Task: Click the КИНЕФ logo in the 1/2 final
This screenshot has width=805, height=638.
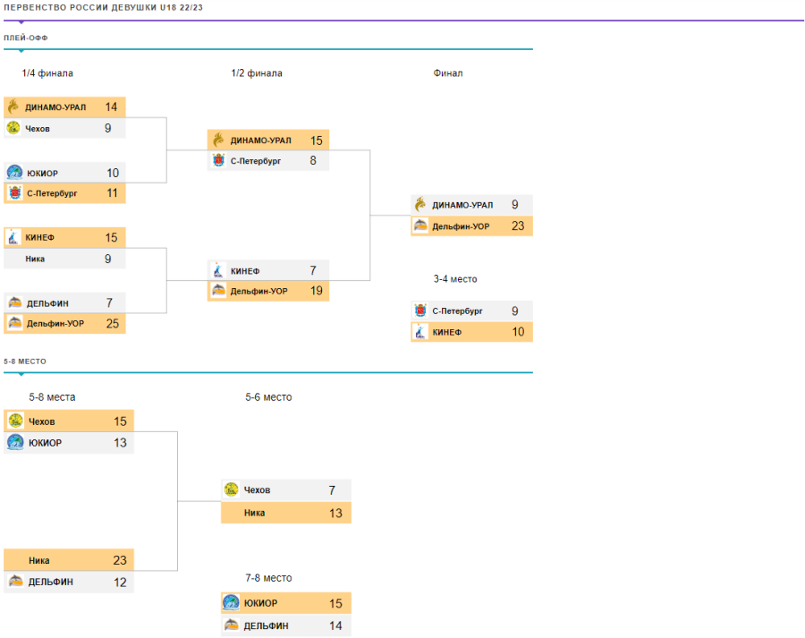Action: pyautogui.click(x=217, y=270)
